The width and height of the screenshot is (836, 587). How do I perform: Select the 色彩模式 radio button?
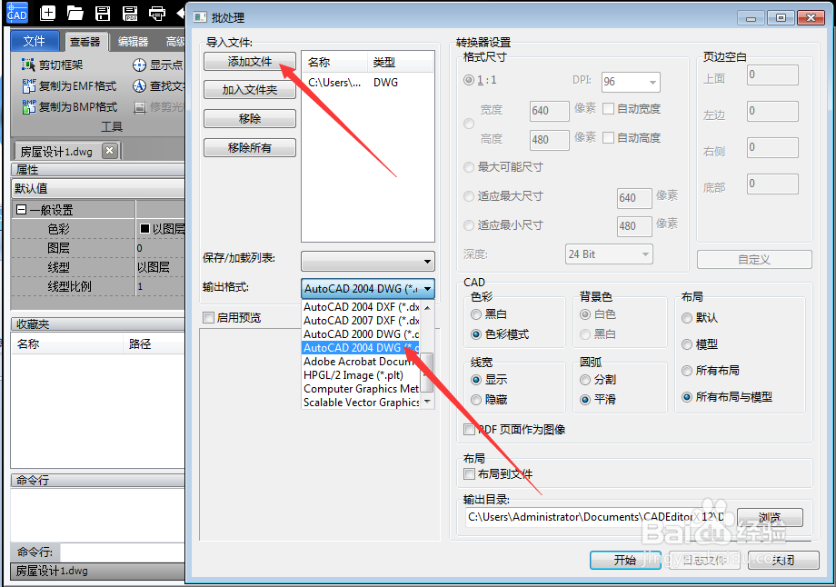tap(476, 334)
